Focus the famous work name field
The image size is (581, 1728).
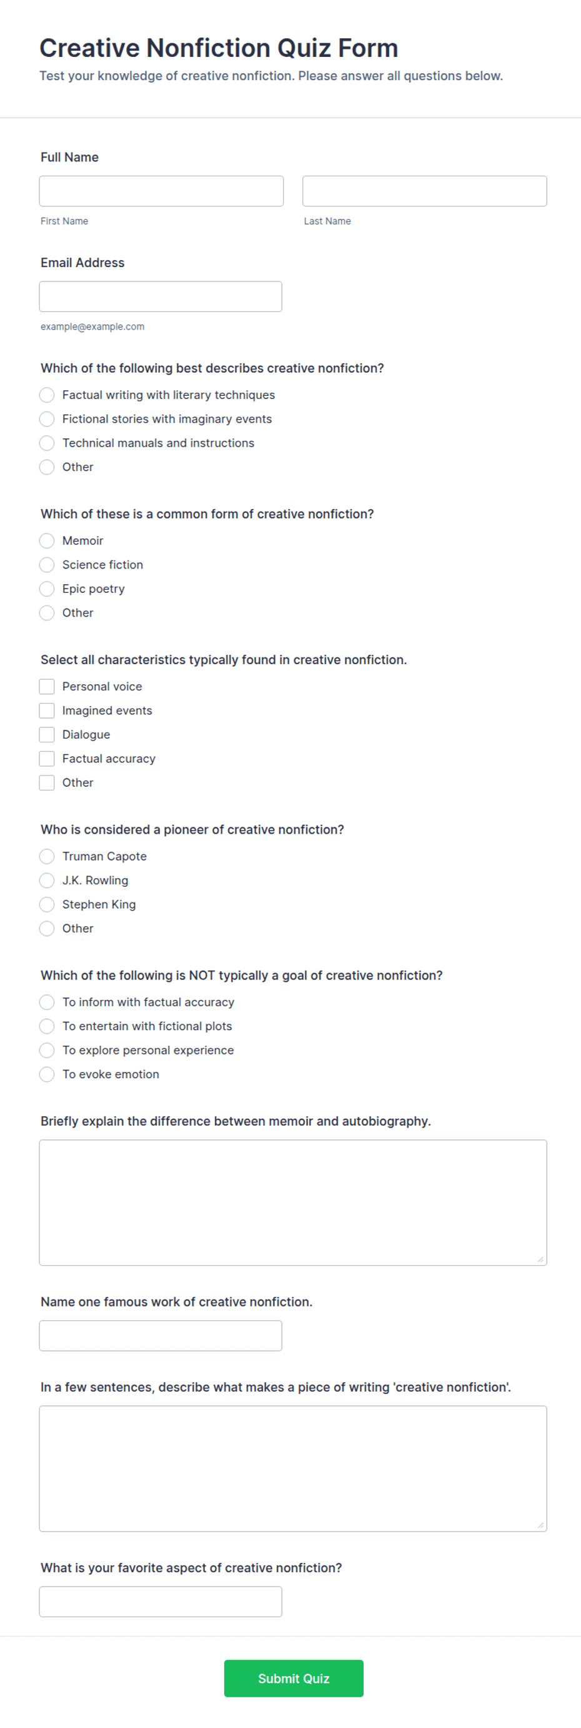[x=160, y=1336]
